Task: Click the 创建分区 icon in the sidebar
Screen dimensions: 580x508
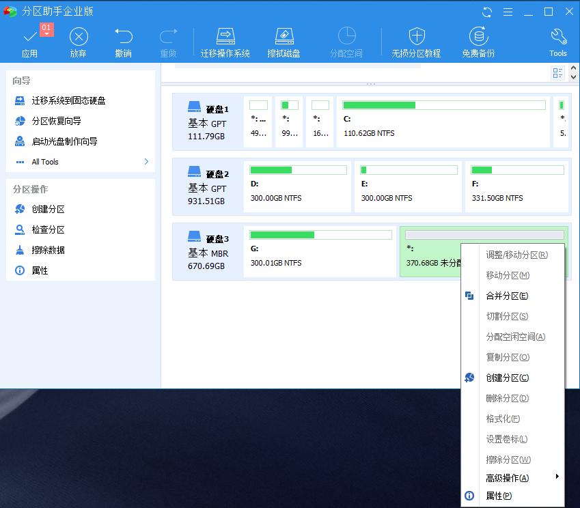Action: pyautogui.click(x=31, y=209)
